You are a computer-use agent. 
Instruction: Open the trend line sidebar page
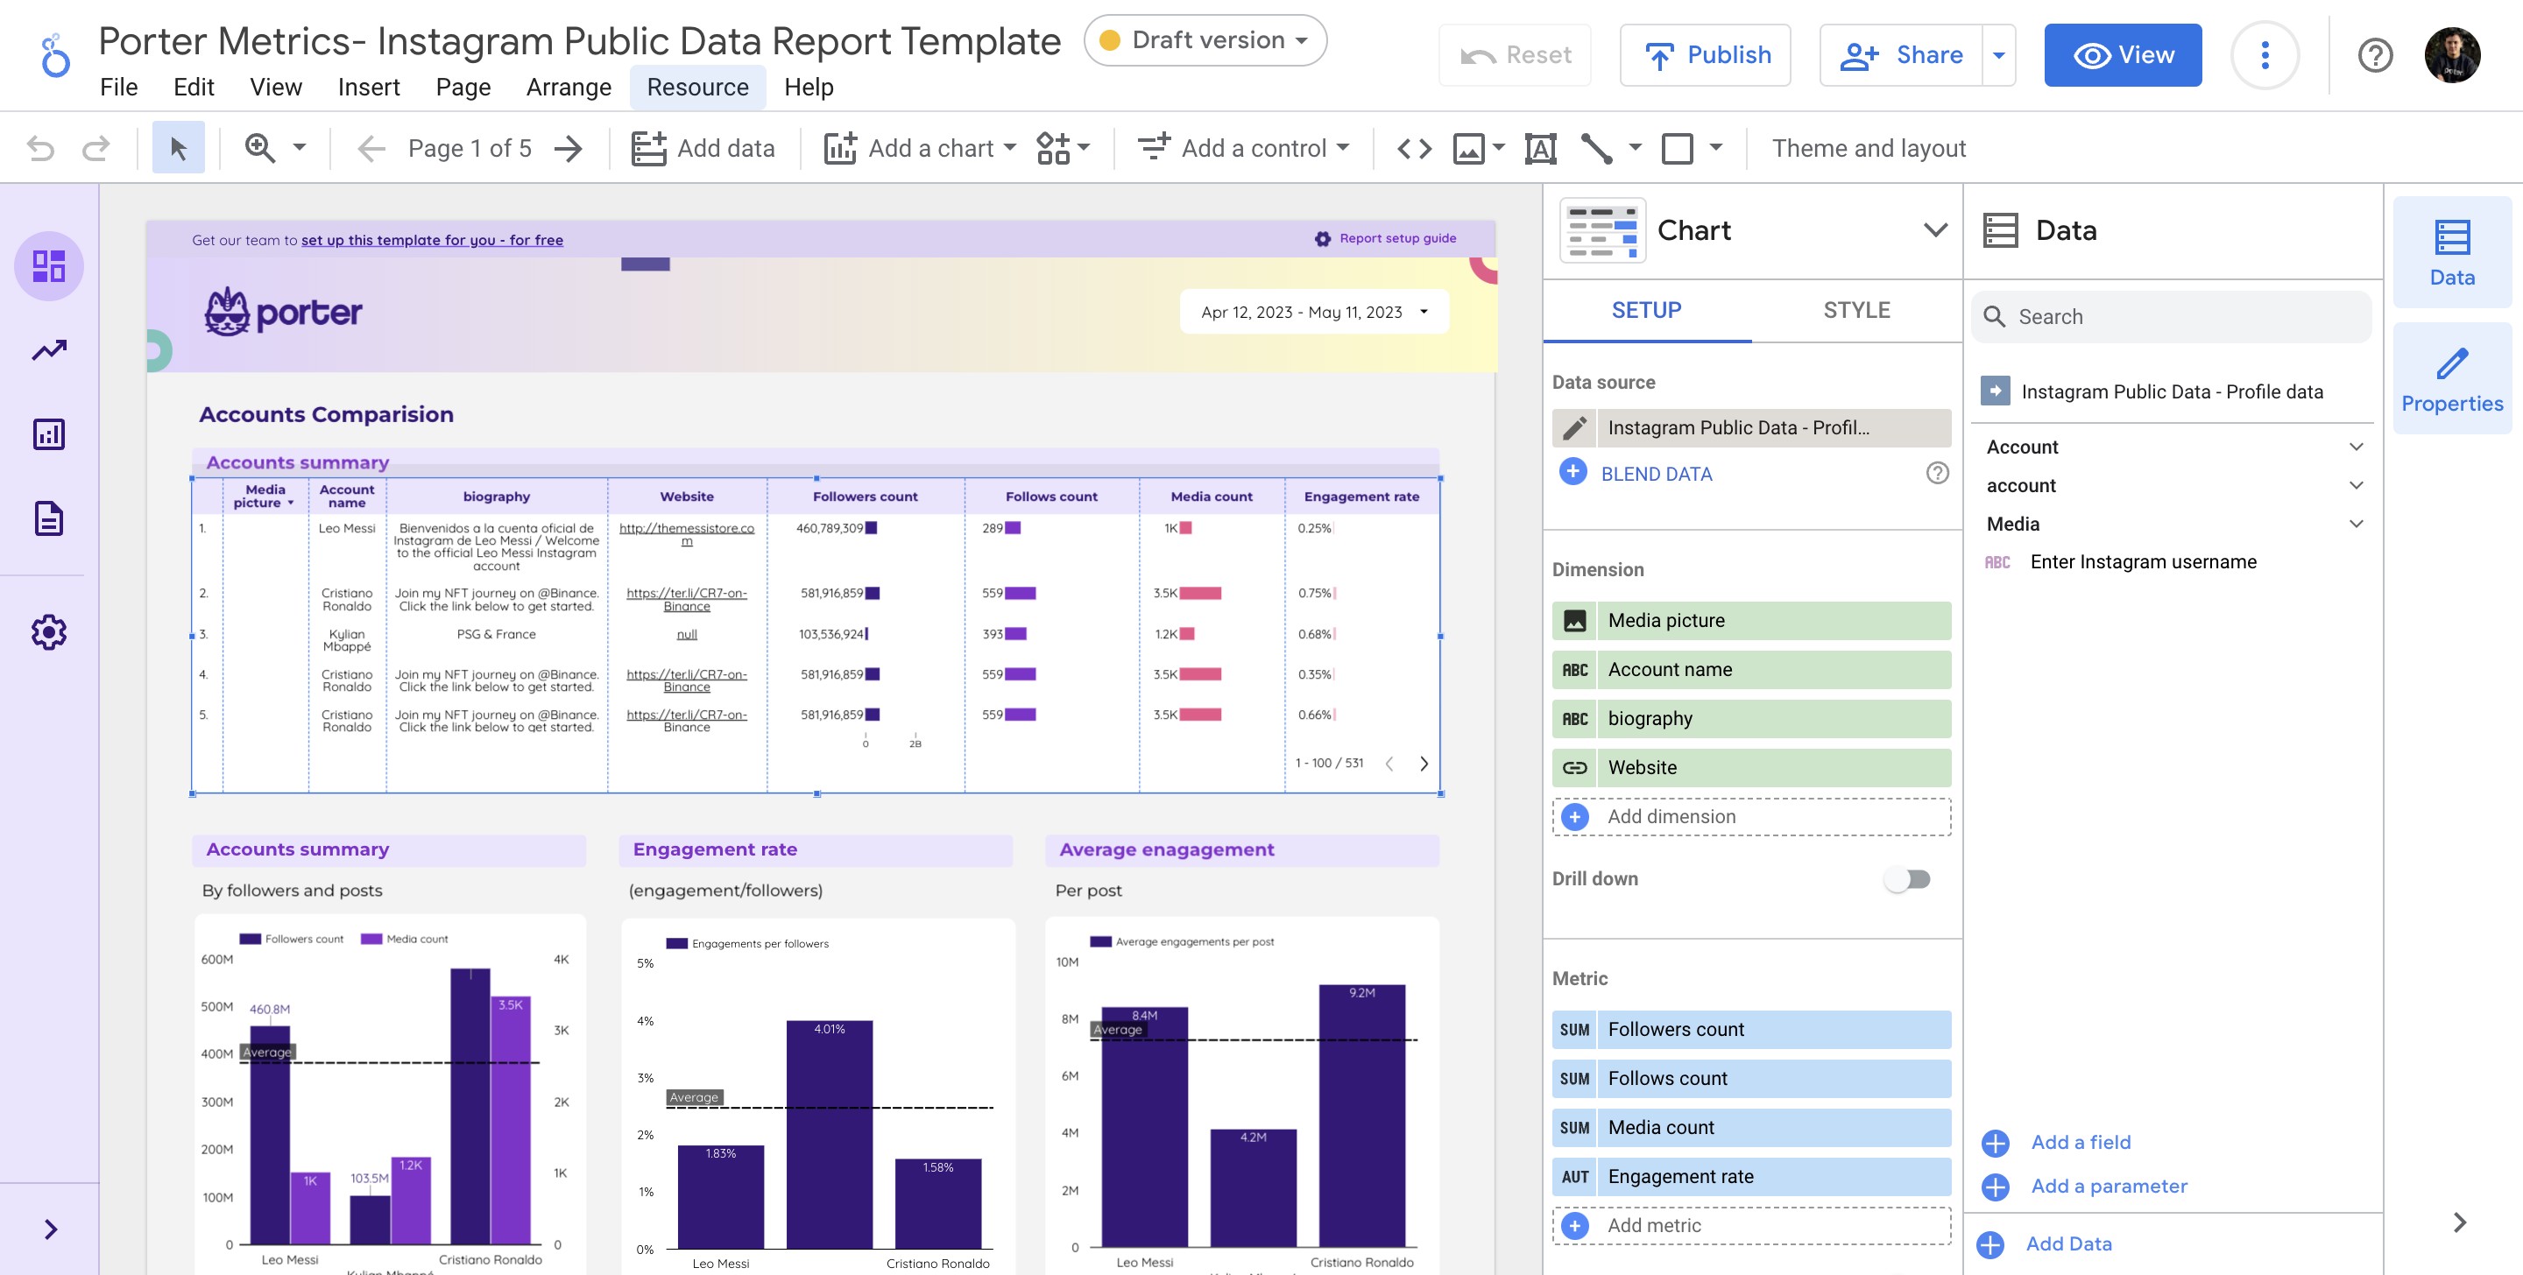click(x=49, y=349)
